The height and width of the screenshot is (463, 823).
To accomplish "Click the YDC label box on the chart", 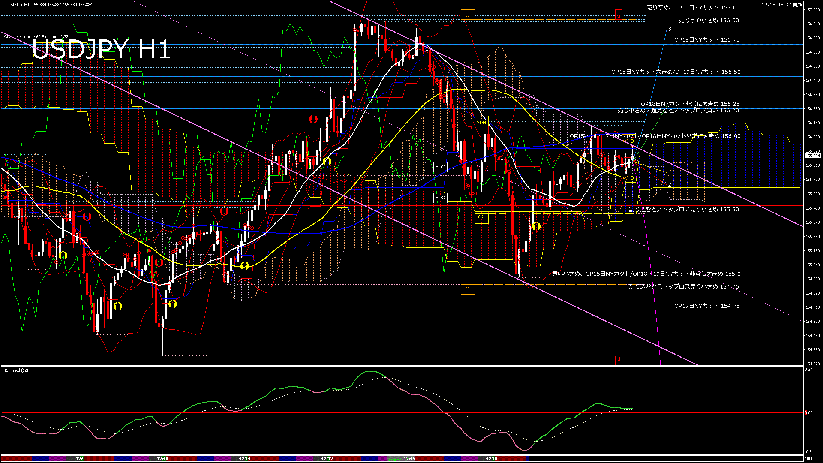I will point(439,166).
